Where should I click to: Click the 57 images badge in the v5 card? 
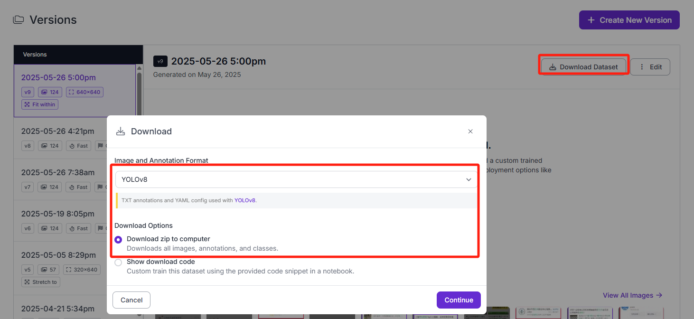pos(48,270)
